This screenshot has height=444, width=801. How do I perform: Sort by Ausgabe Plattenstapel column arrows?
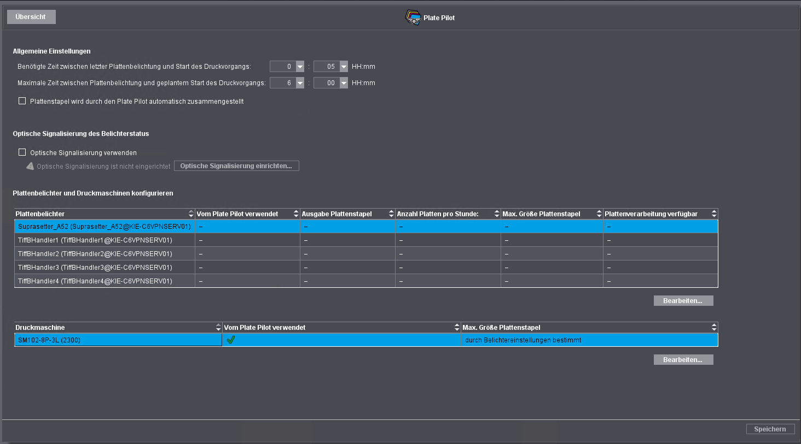(x=391, y=214)
